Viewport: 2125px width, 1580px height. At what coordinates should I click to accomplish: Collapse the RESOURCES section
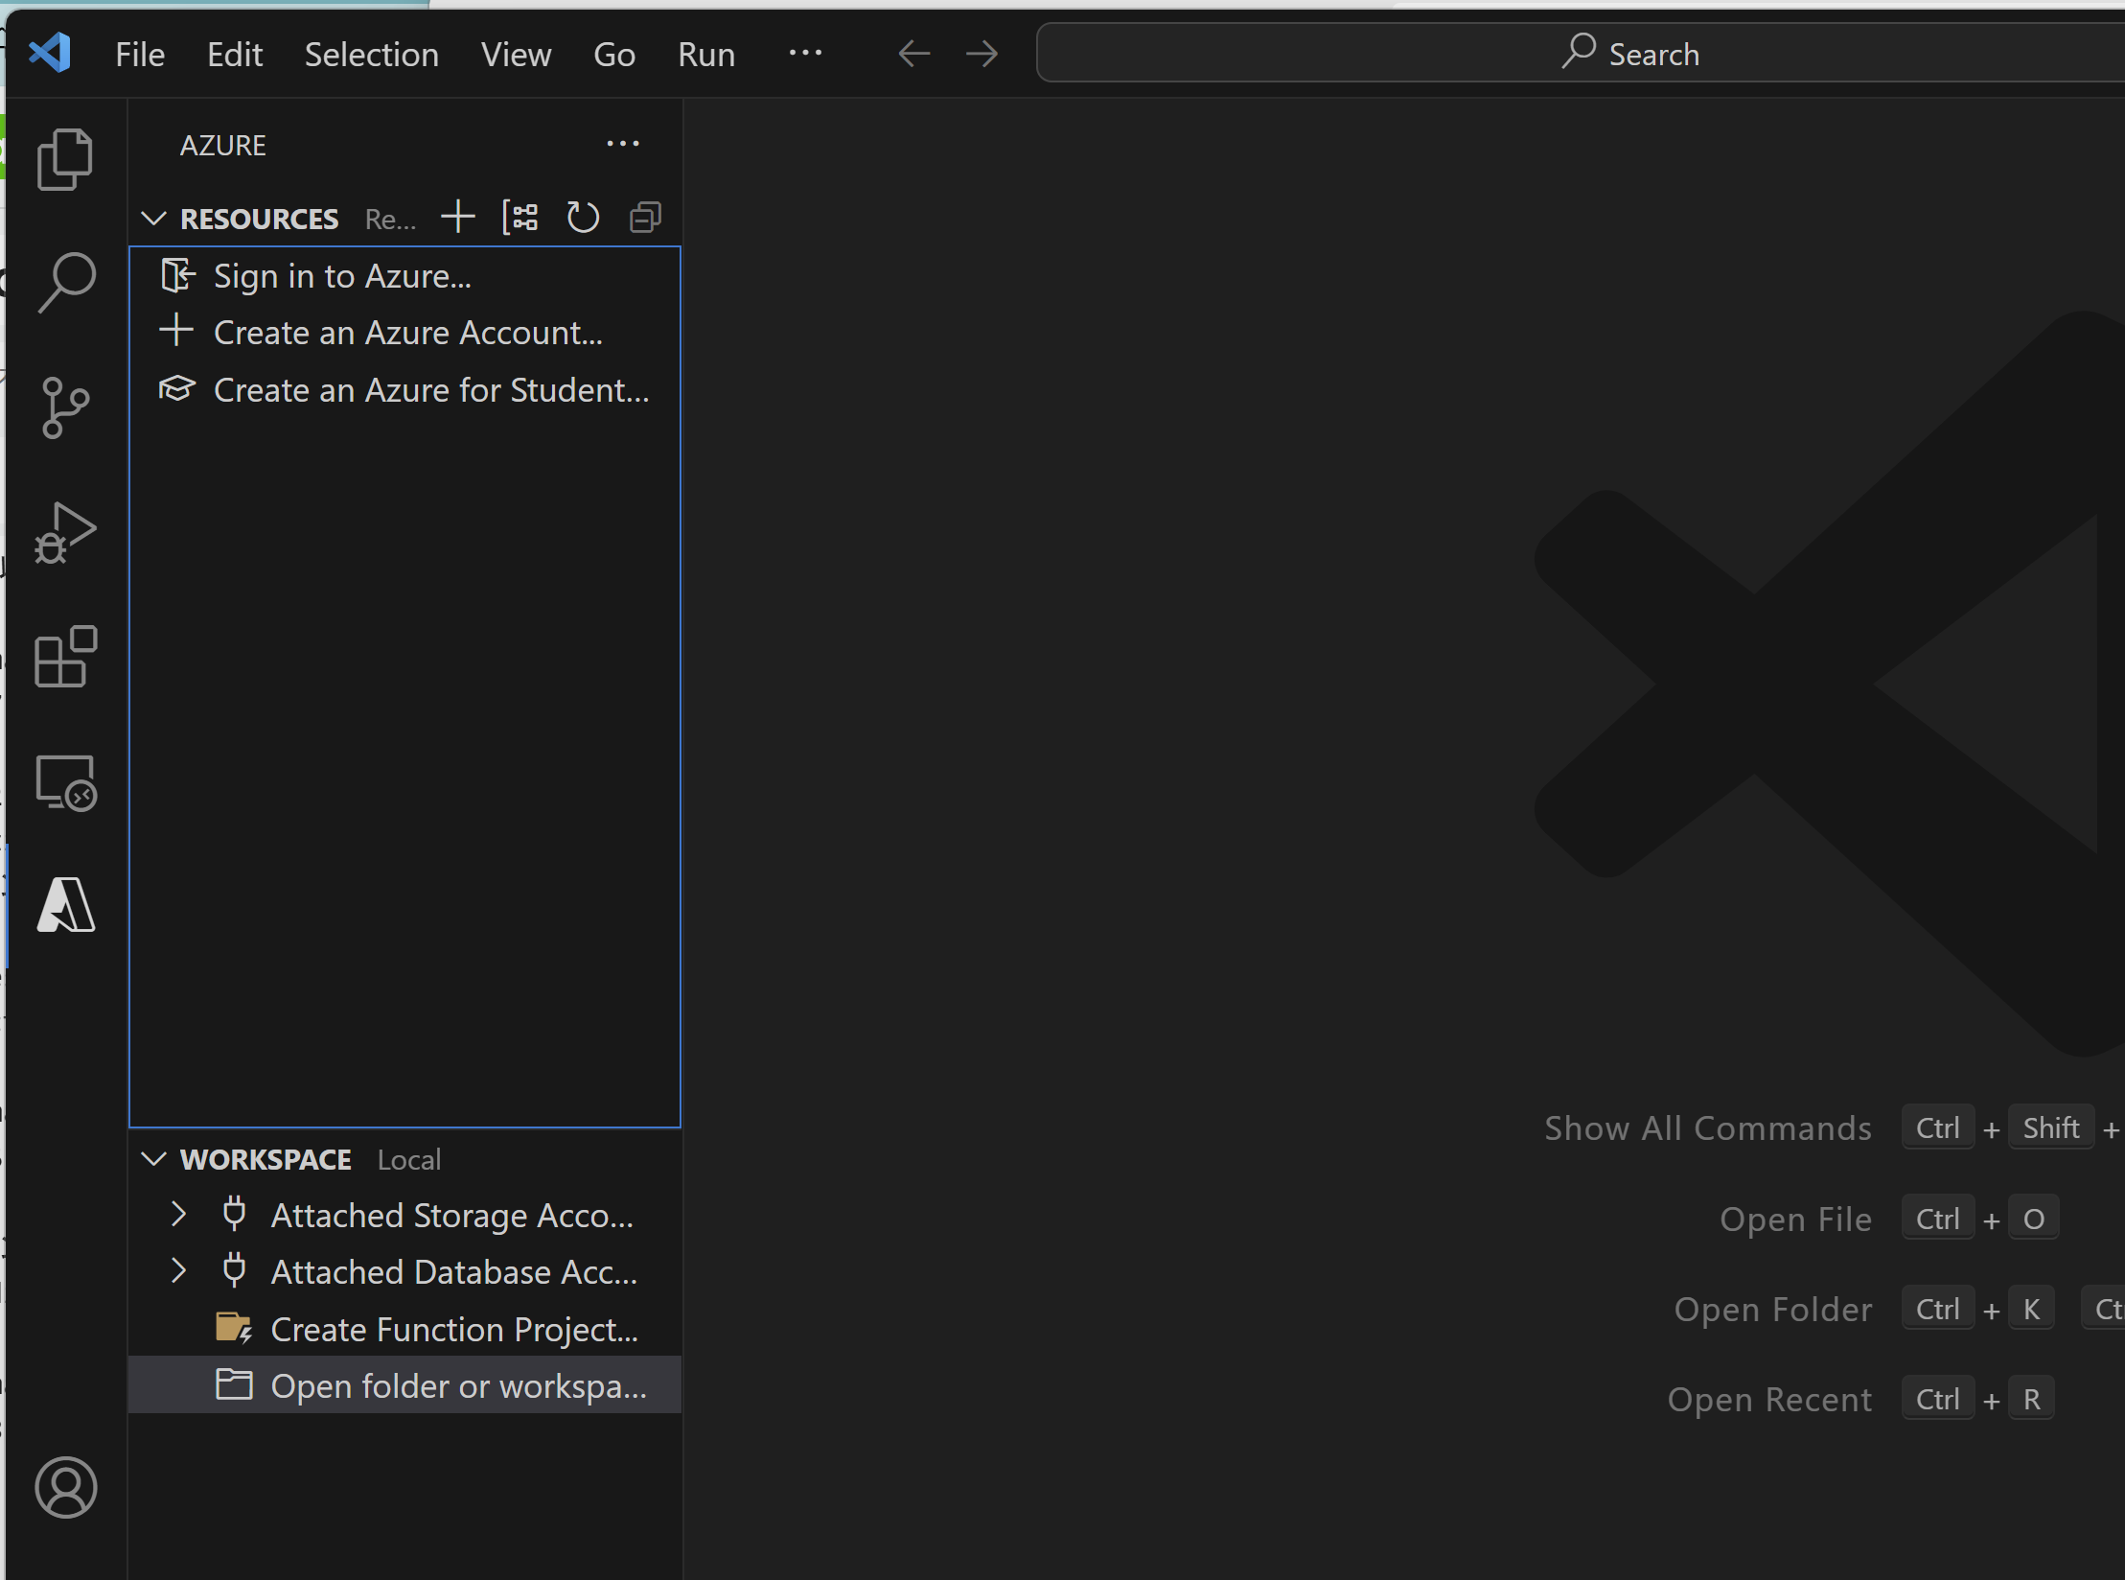click(154, 219)
